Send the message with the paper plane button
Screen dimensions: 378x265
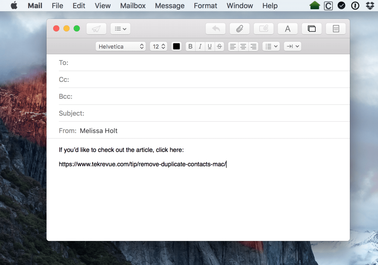(96, 29)
